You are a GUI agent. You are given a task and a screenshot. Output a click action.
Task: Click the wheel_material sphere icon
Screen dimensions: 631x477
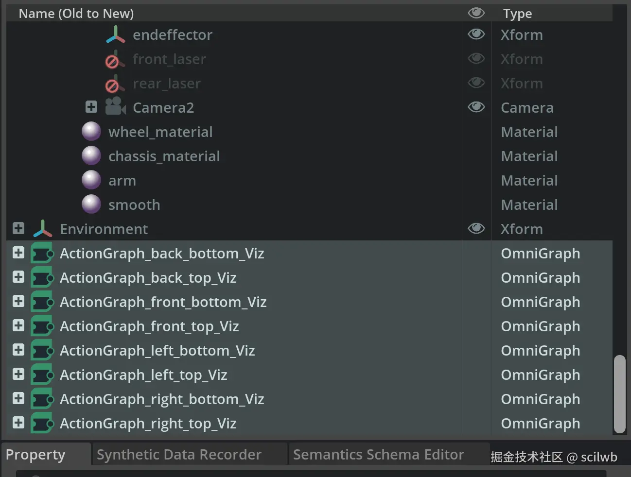tap(91, 132)
